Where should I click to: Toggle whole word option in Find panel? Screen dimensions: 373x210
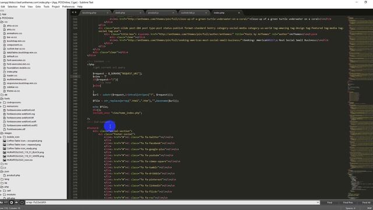click(x=6, y=202)
